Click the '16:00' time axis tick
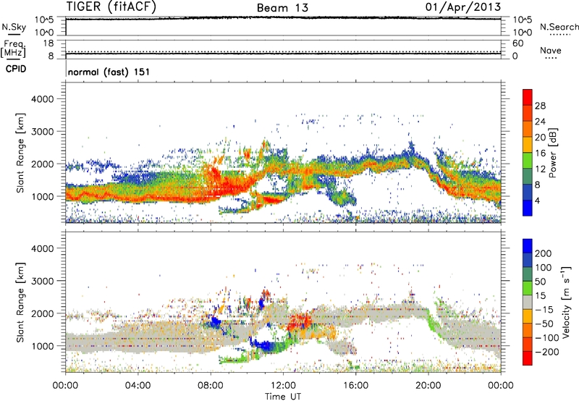 355,386
